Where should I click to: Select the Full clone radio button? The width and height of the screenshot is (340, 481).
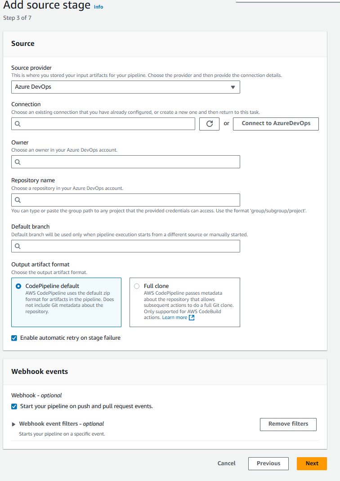[x=137, y=286]
